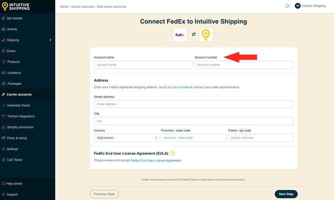Open Packages menu item

(14, 84)
